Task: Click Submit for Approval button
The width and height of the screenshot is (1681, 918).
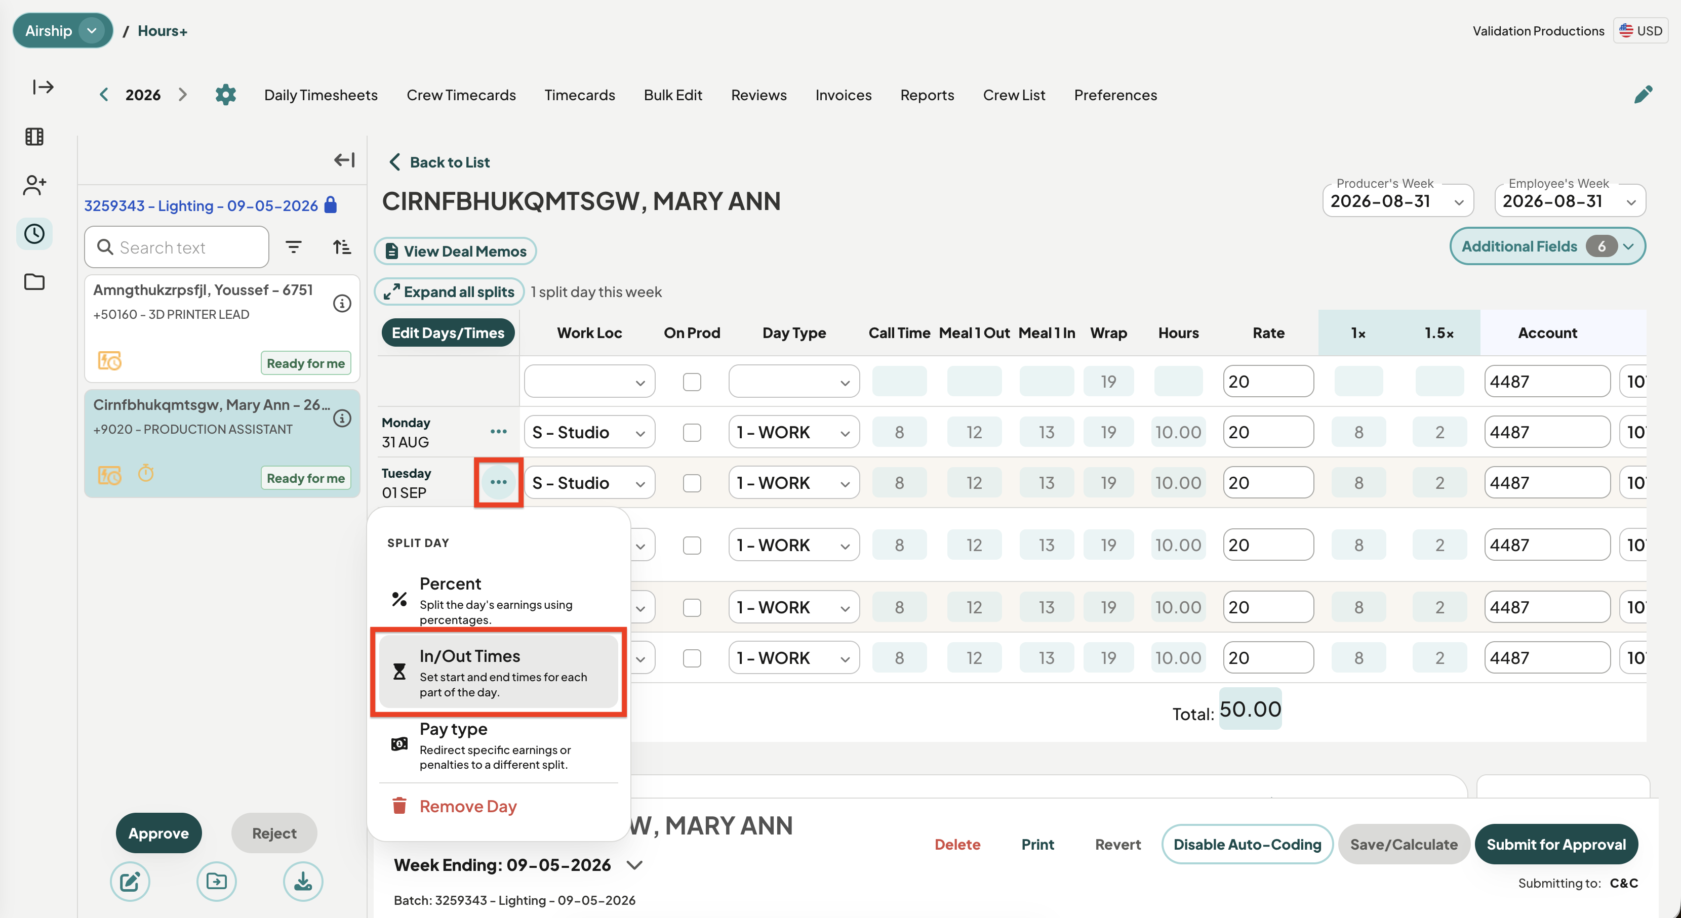Action: pos(1556,844)
